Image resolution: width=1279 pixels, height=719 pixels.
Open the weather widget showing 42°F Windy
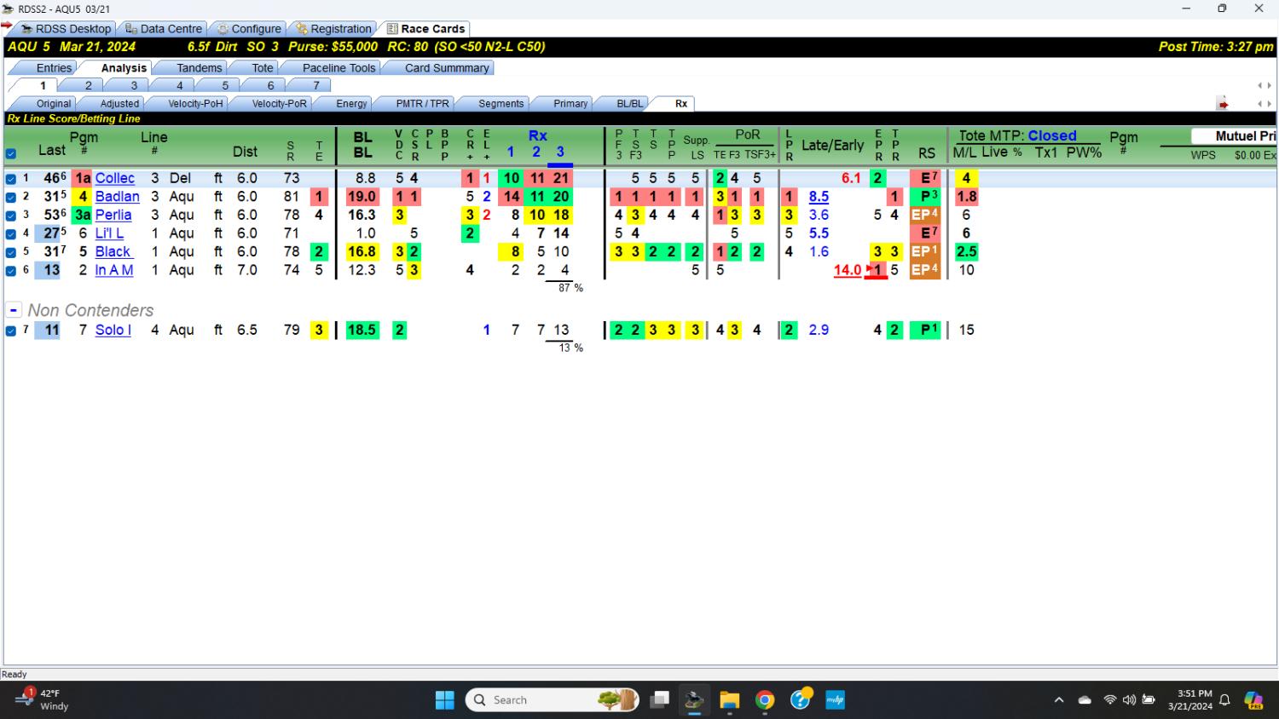43,699
